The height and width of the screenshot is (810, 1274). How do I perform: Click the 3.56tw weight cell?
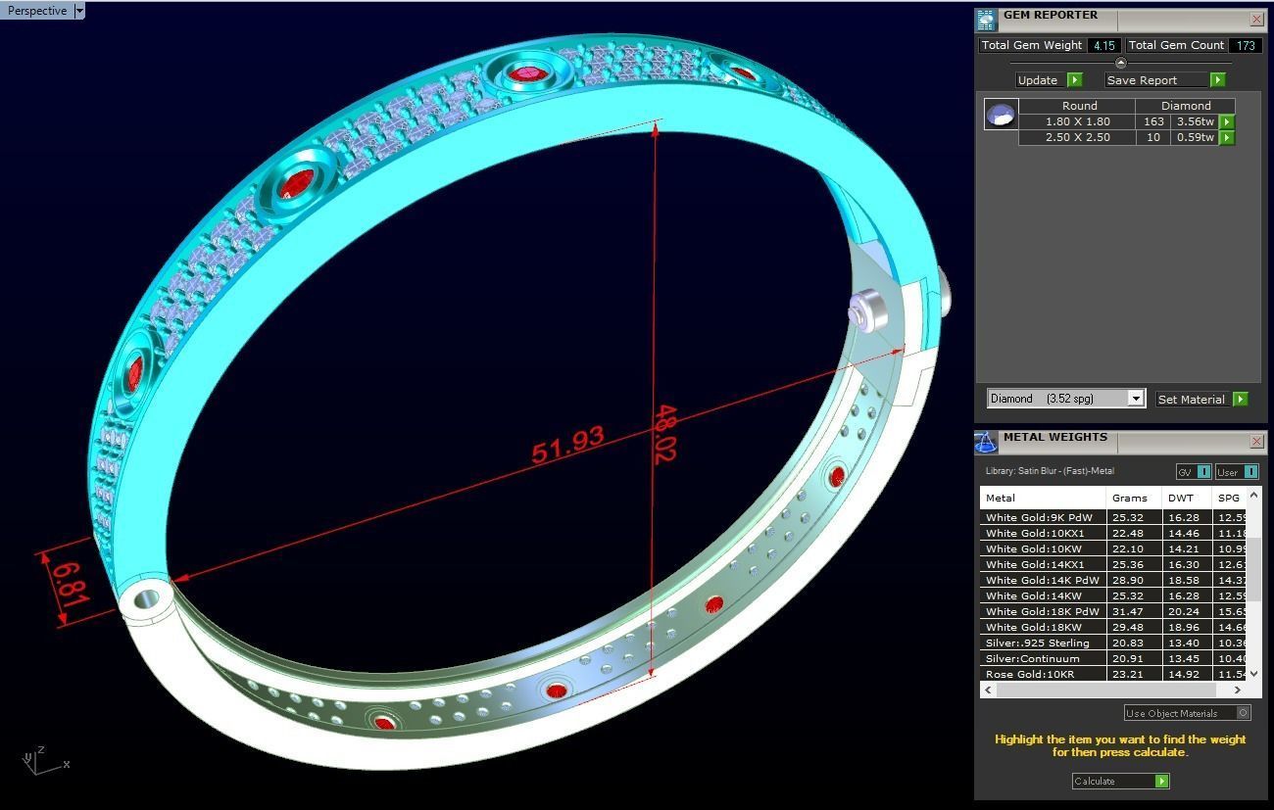click(x=1195, y=121)
